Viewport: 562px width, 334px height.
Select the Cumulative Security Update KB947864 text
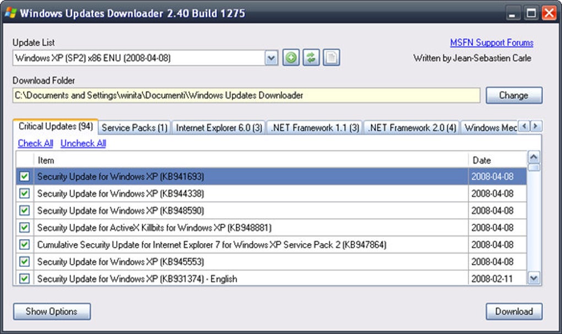pos(212,245)
